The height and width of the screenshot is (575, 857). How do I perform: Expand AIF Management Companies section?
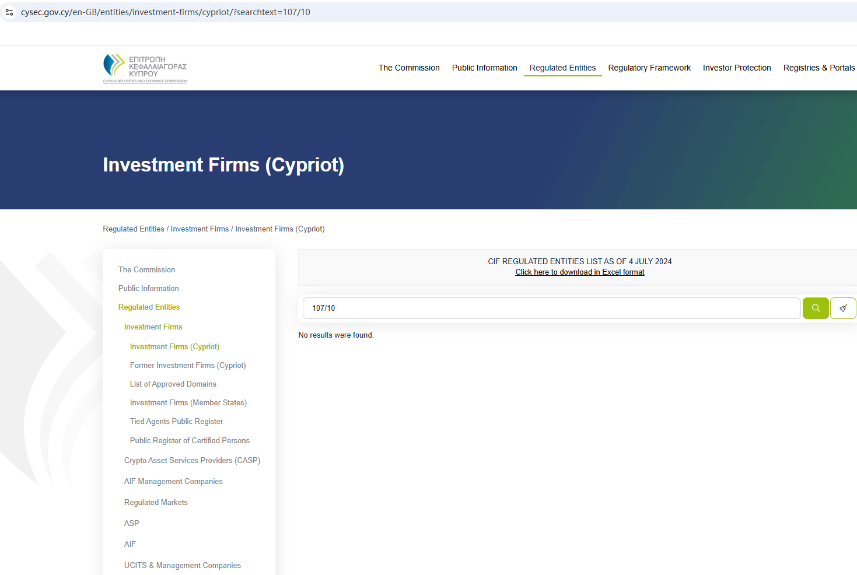coord(173,482)
